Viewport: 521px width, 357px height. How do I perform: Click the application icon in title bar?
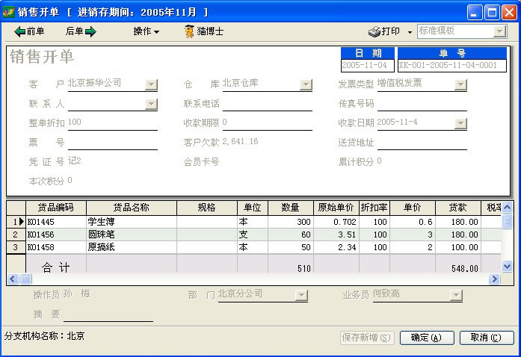10,12
